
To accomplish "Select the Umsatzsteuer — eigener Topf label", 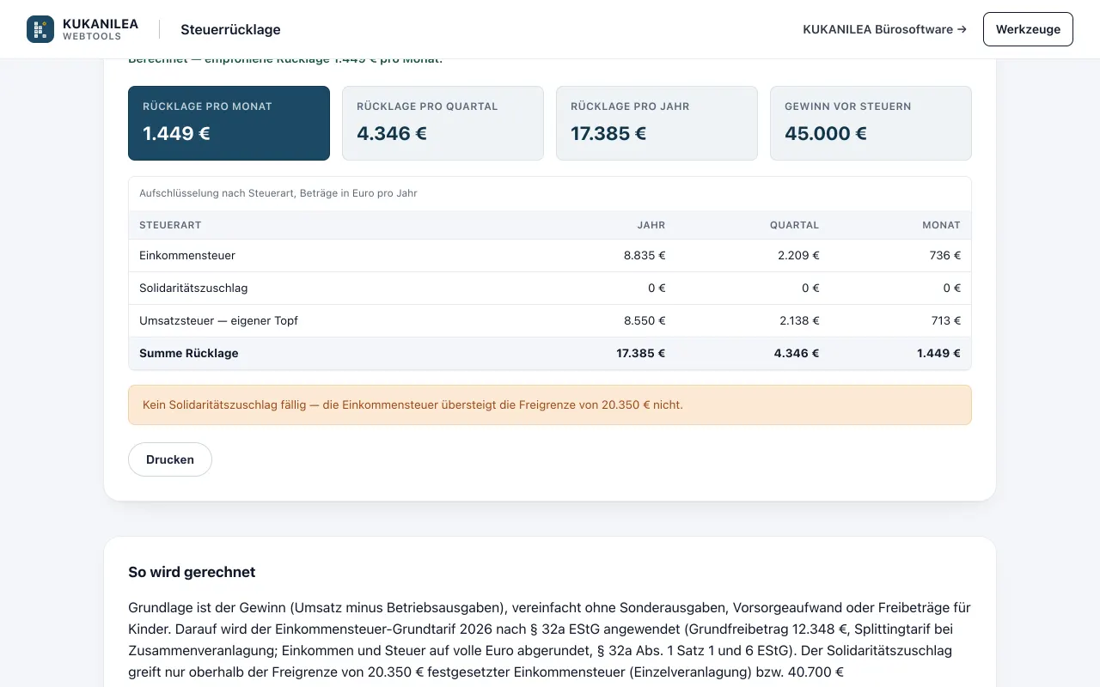I will (x=218, y=320).
